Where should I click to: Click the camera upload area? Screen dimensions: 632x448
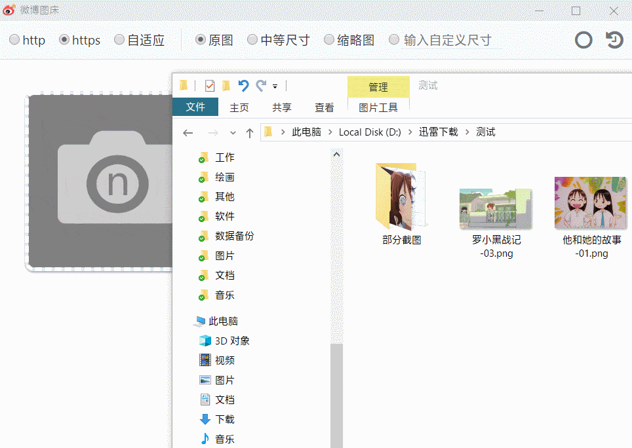click(x=98, y=182)
